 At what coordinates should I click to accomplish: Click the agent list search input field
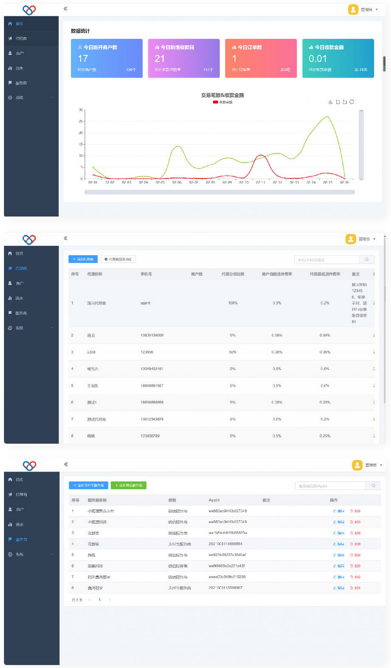[x=326, y=260]
